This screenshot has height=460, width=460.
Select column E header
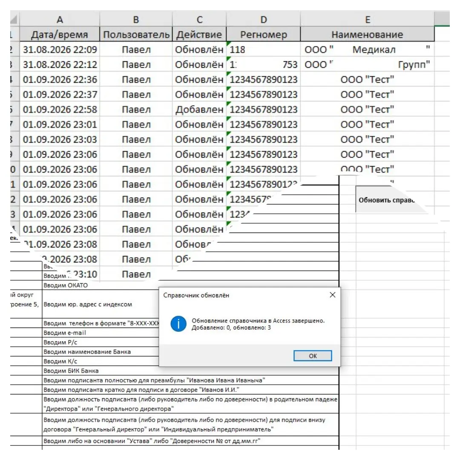pyautogui.click(x=367, y=19)
